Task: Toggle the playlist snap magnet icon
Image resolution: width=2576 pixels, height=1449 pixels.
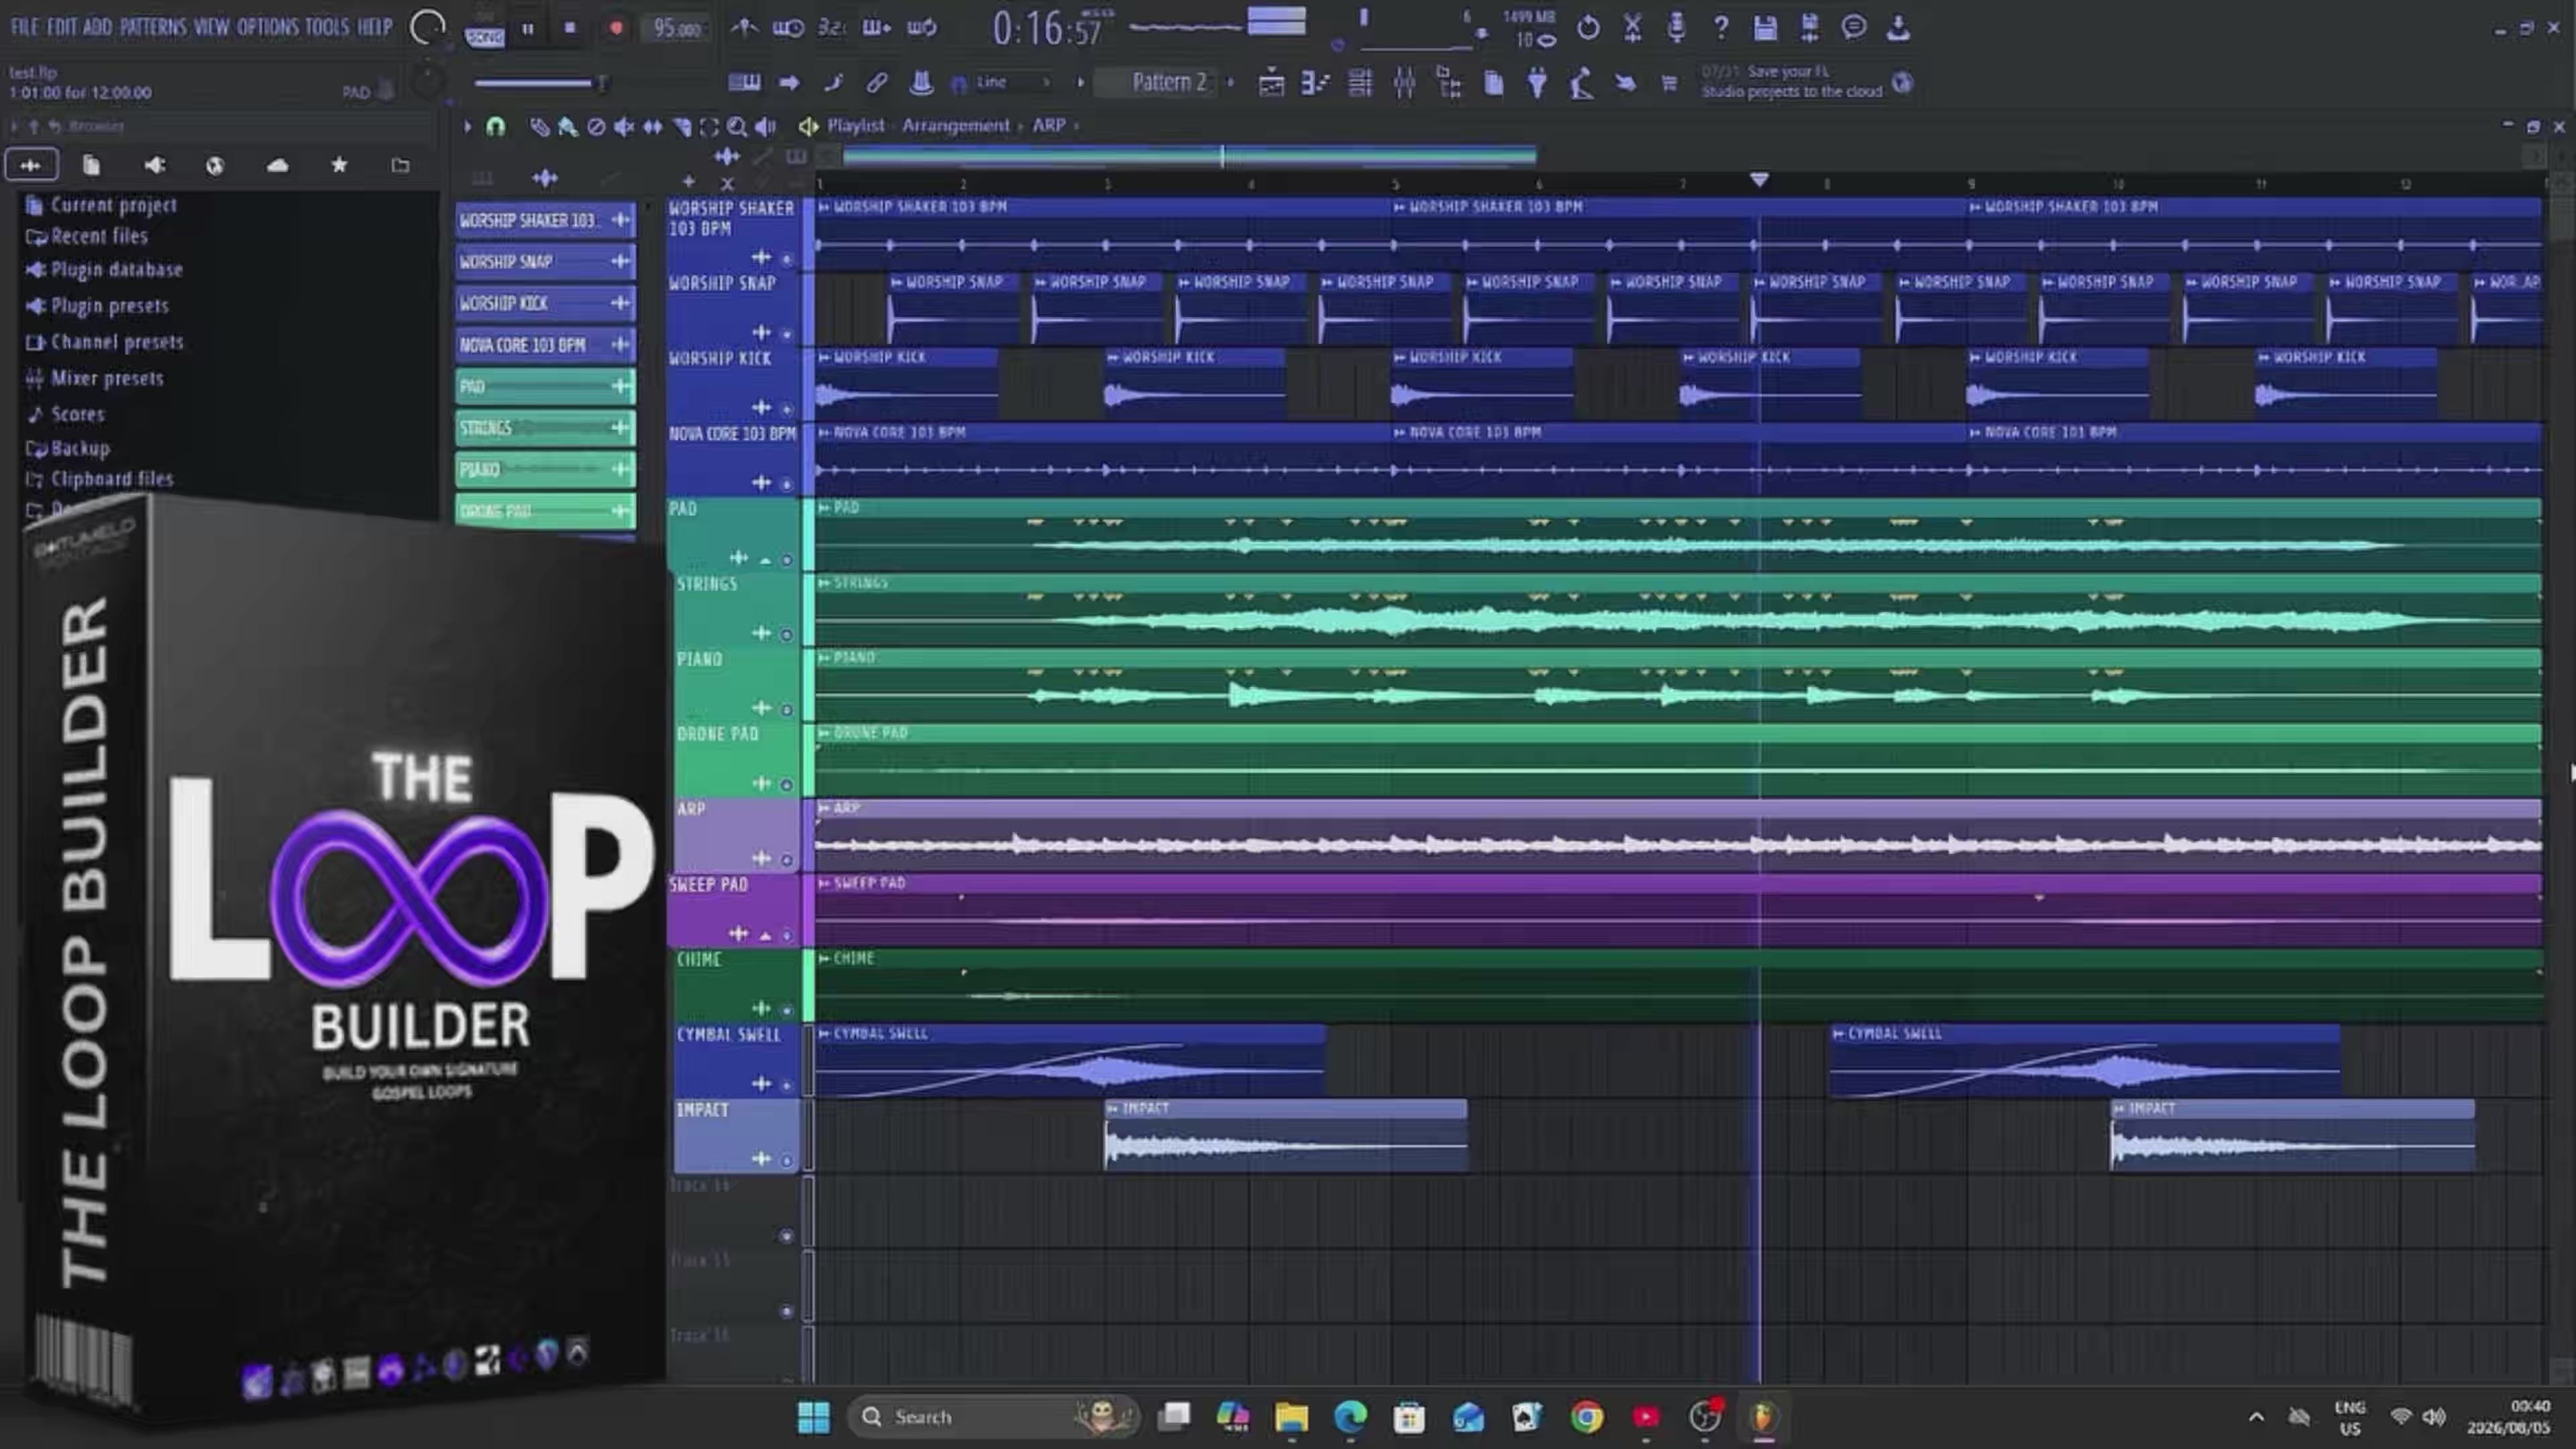Action: pyautogui.click(x=495, y=126)
